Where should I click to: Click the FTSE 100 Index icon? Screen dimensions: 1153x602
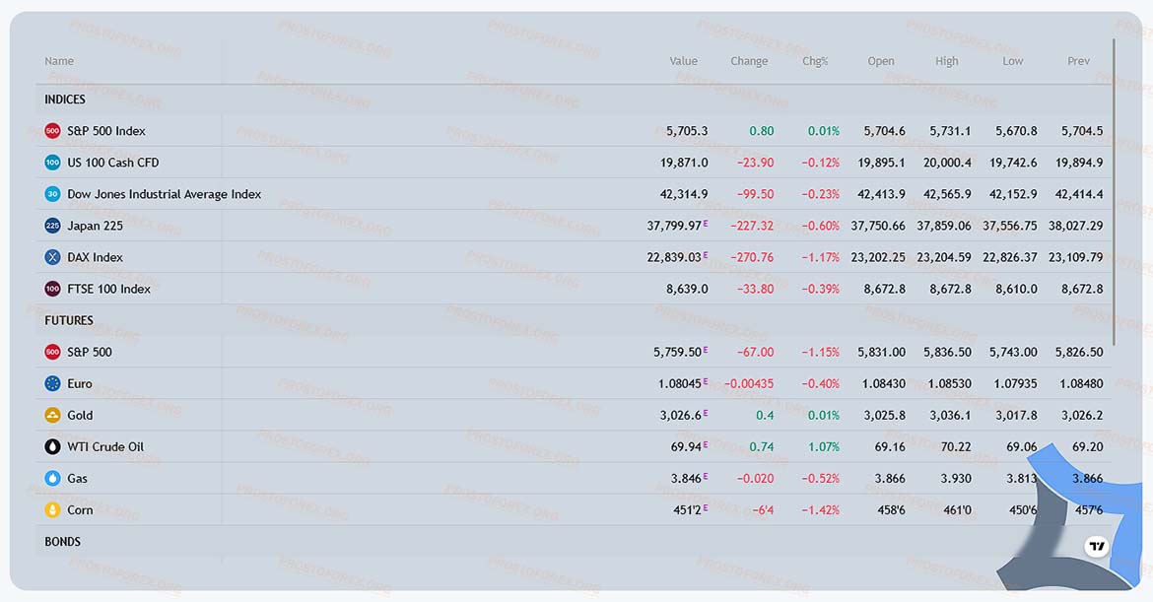pos(52,289)
